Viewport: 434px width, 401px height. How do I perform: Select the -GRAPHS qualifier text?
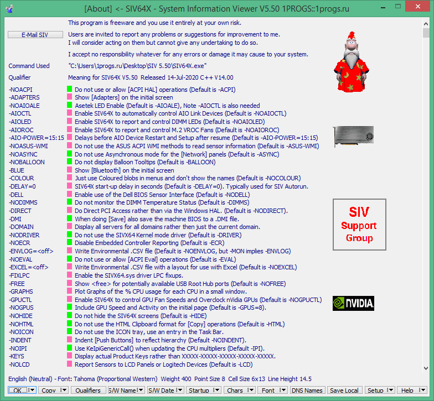(x=21, y=291)
